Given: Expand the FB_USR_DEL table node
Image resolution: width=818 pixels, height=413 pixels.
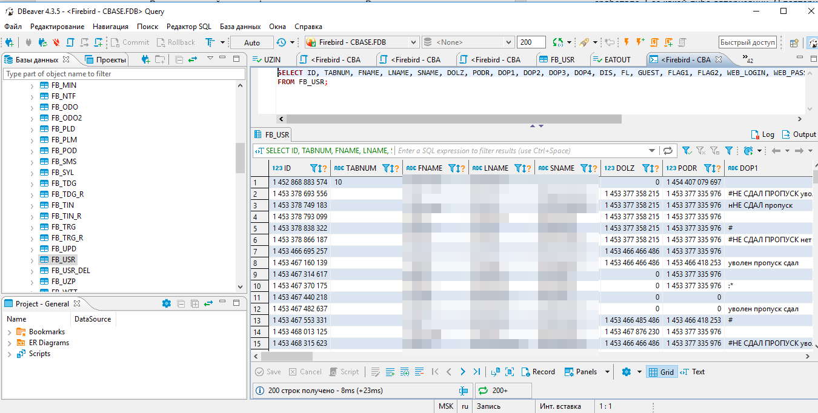Looking at the screenshot, I should [32, 271].
